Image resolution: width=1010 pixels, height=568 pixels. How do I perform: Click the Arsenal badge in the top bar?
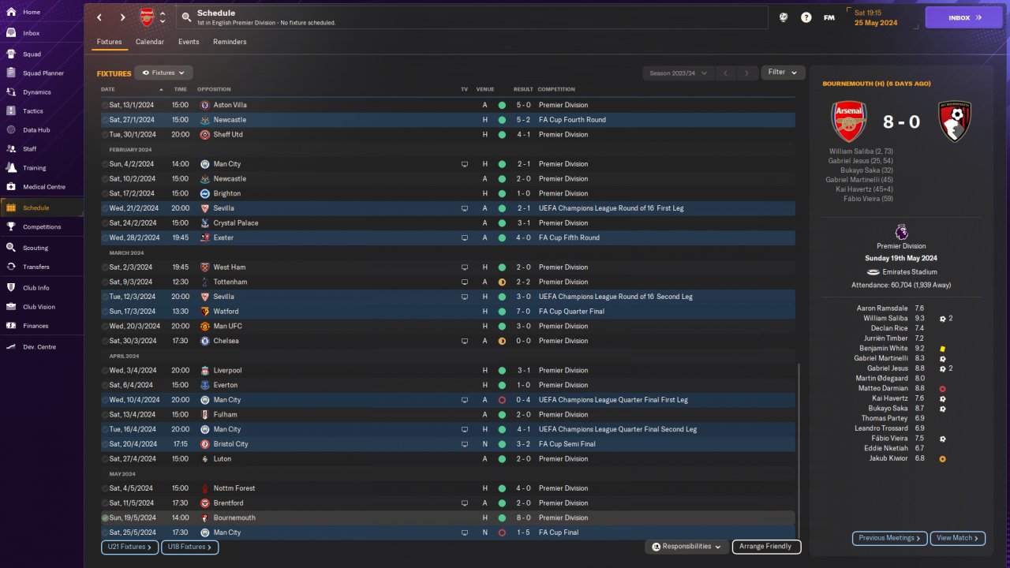click(147, 17)
